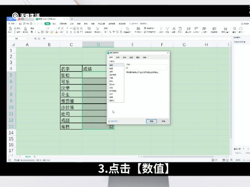Select 货币 in the category list

pyautogui.click(x=116, y=72)
